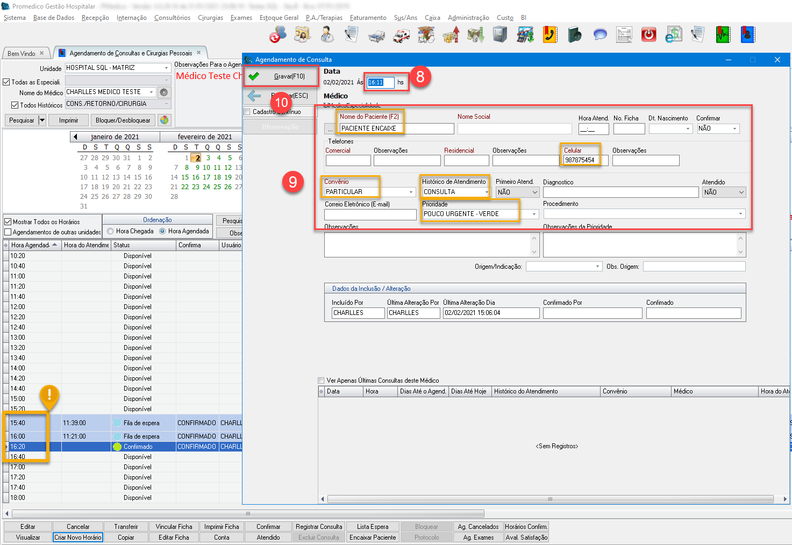
Task: Open the Confirmar dropdown
Action: (x=735, y=129)
